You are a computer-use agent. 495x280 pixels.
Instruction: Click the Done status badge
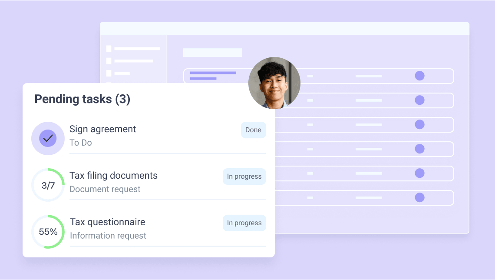(x=254, y=130)
